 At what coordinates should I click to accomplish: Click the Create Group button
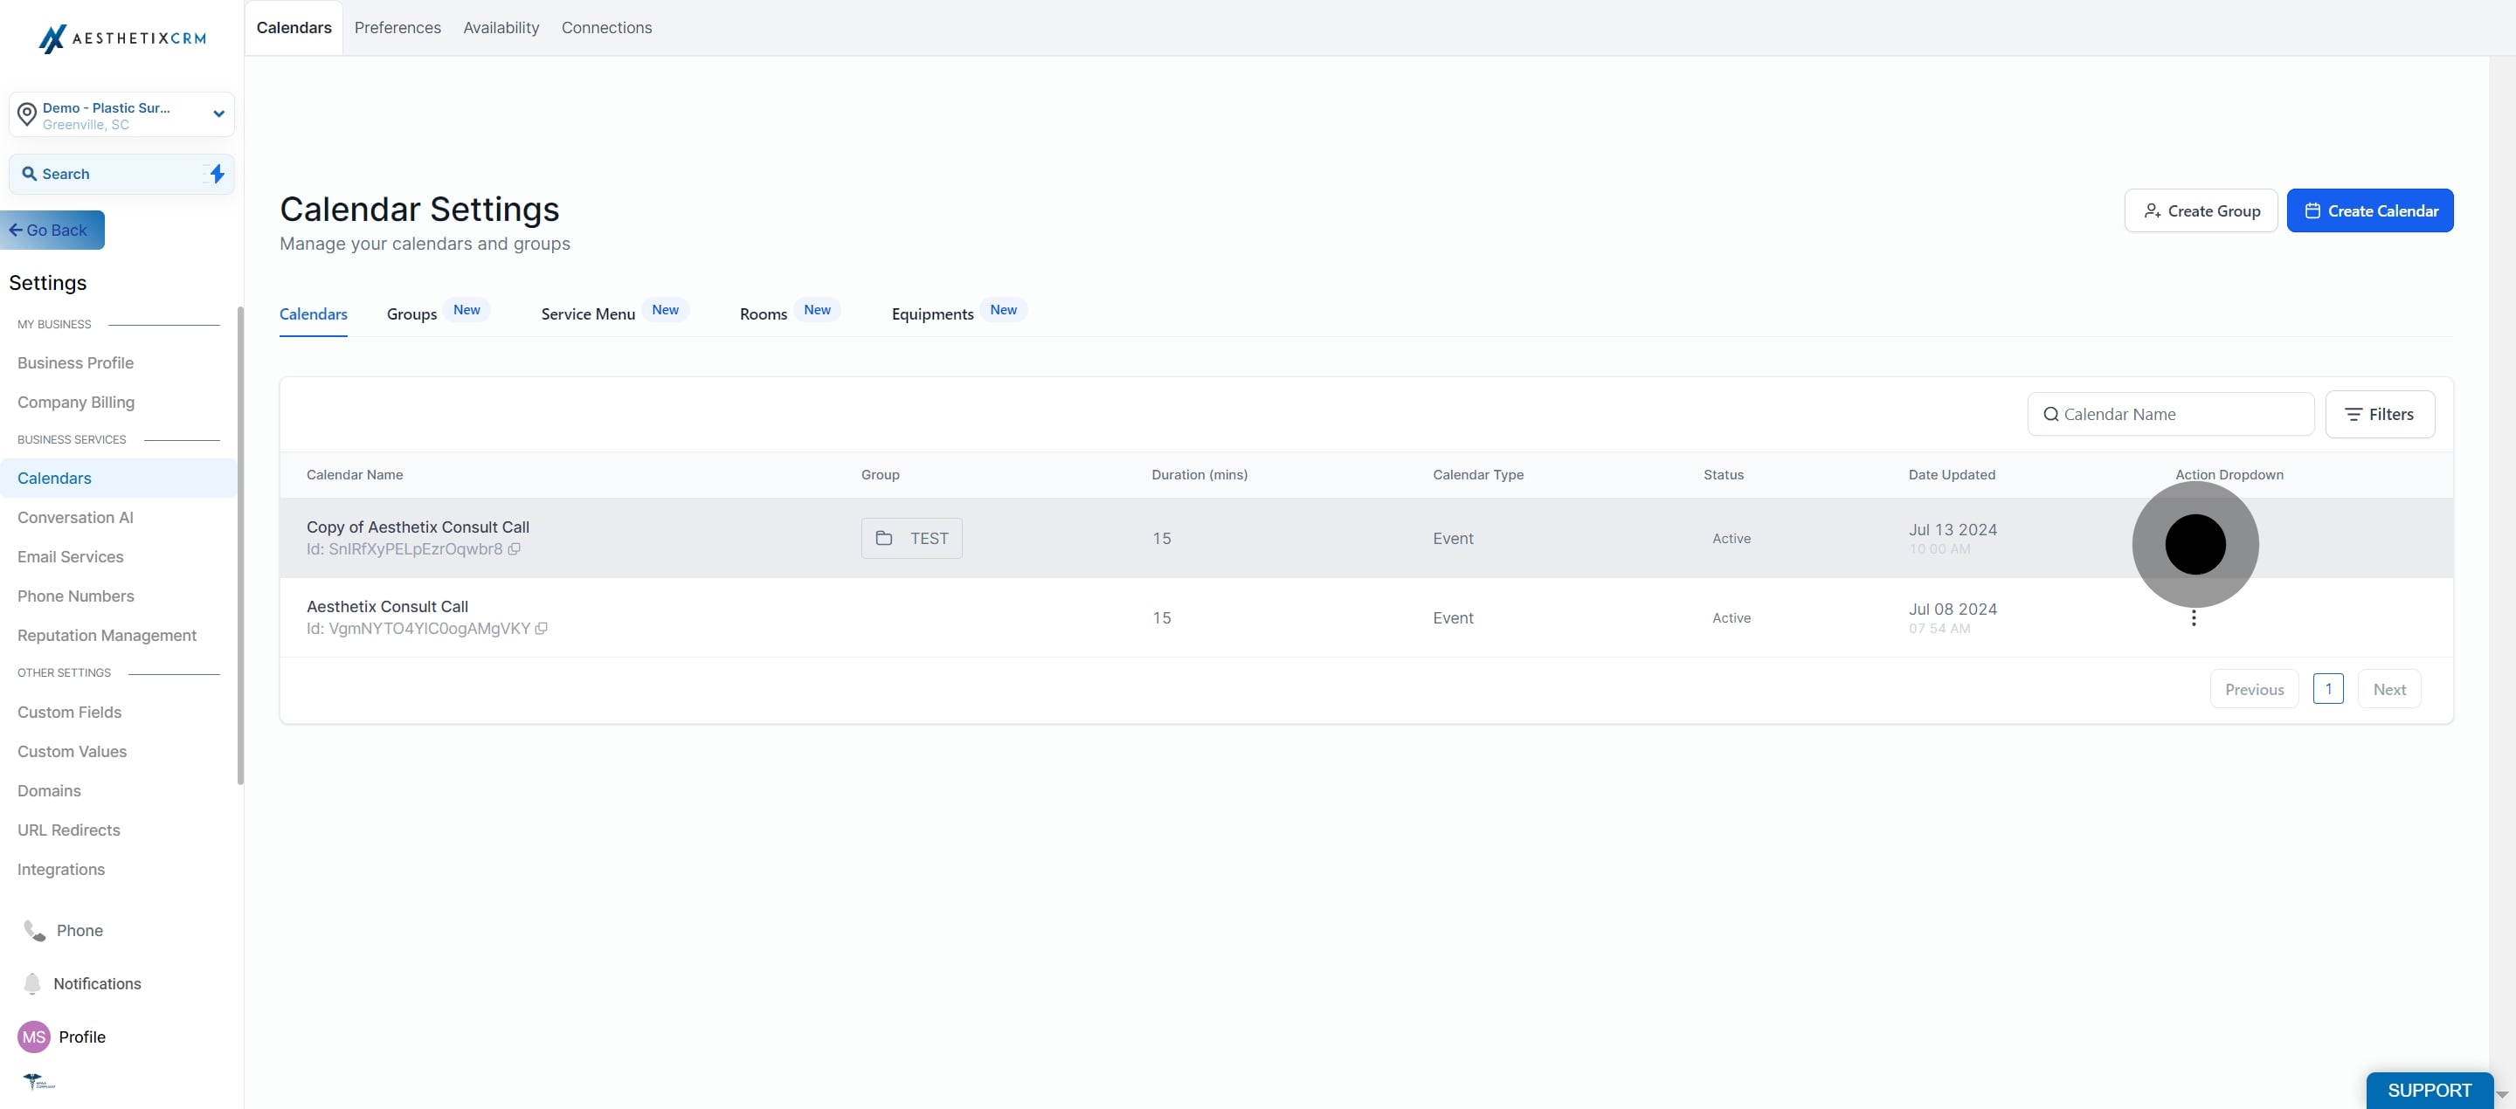click(2201, 210)
